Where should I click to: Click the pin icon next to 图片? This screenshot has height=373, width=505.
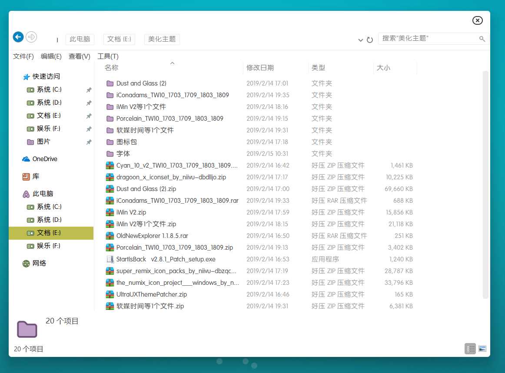point(89,142)
